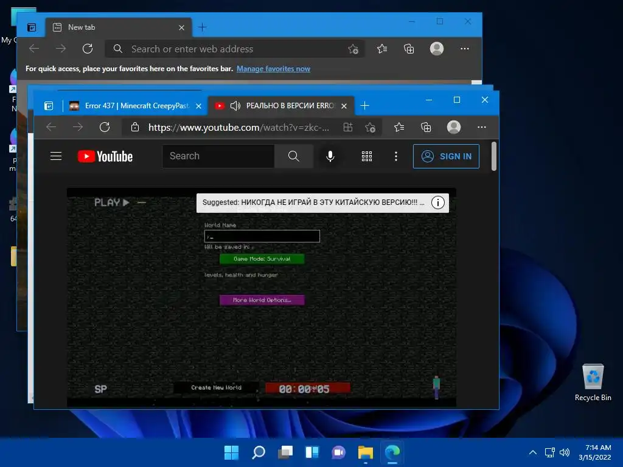The image size is (623, 467).
Task: Click the YouTube logo
Action: (x=105, y=156)
